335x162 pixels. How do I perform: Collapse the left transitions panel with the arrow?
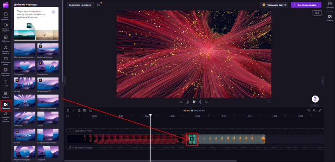point(65,81)
